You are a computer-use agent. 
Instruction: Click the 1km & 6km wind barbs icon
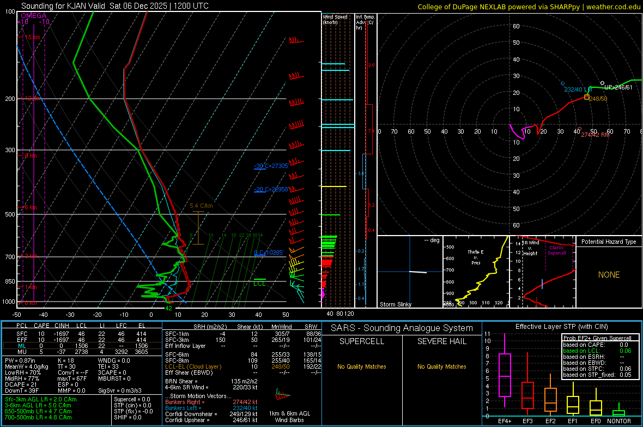(283, 395)
